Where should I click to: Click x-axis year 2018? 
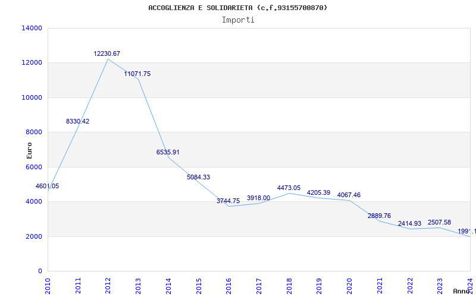[x=289, y=286]
